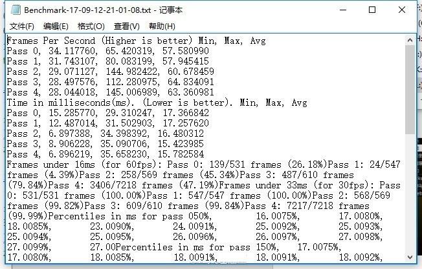This screenshot has height=269, width=422.
Task: Click the time value 16.480312
Action: 181,134
